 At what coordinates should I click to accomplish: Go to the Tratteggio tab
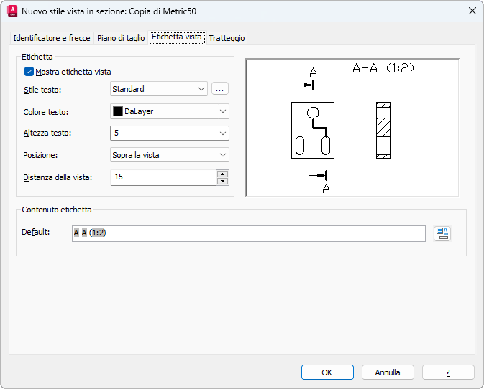[x=227, y=38]
